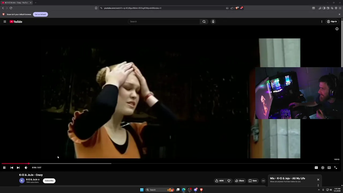Viewport: 343px width, 193px height.
Task: Open the Windows Start menu
Action: click(x=142, y=190)
